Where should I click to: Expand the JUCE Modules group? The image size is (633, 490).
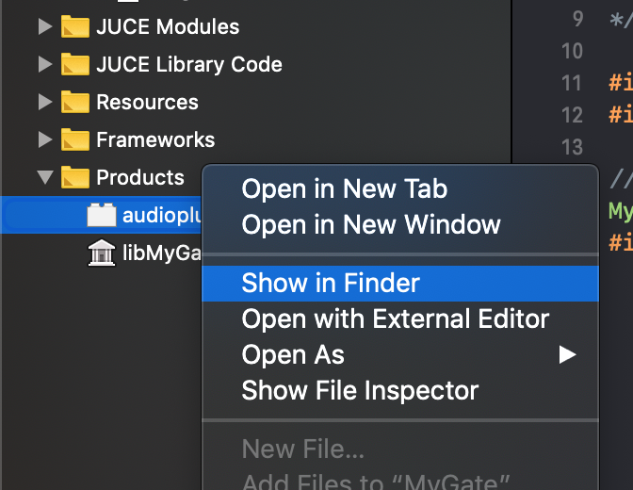[44, 27]
